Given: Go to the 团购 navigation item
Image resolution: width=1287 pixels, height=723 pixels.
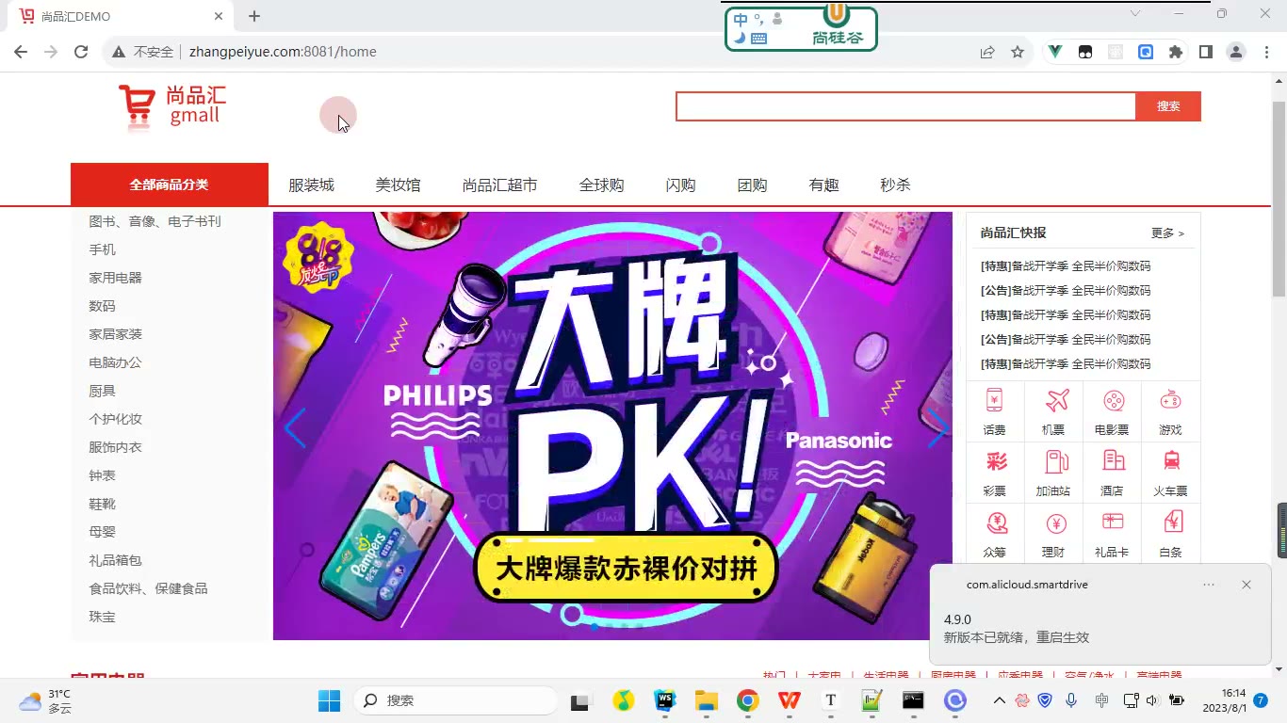Looking at the screenshot, I should tap(753, 185).
